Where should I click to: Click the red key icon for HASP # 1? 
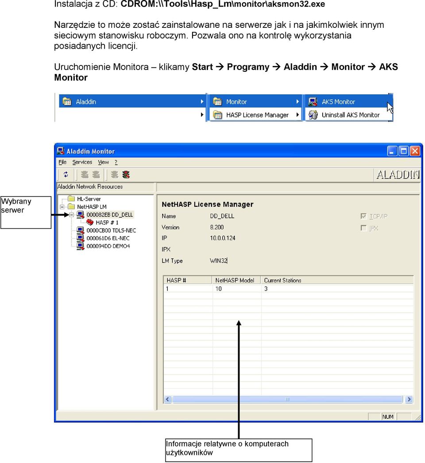click(90, 222)
